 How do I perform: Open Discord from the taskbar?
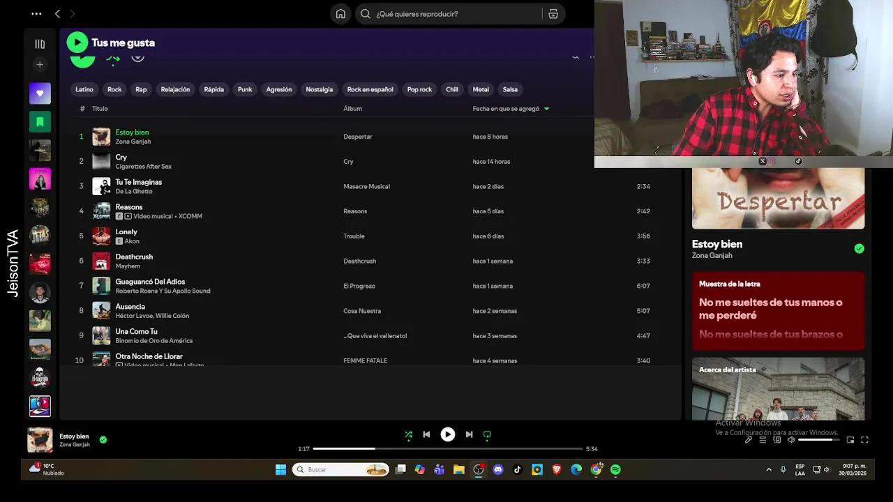[498, 470]
